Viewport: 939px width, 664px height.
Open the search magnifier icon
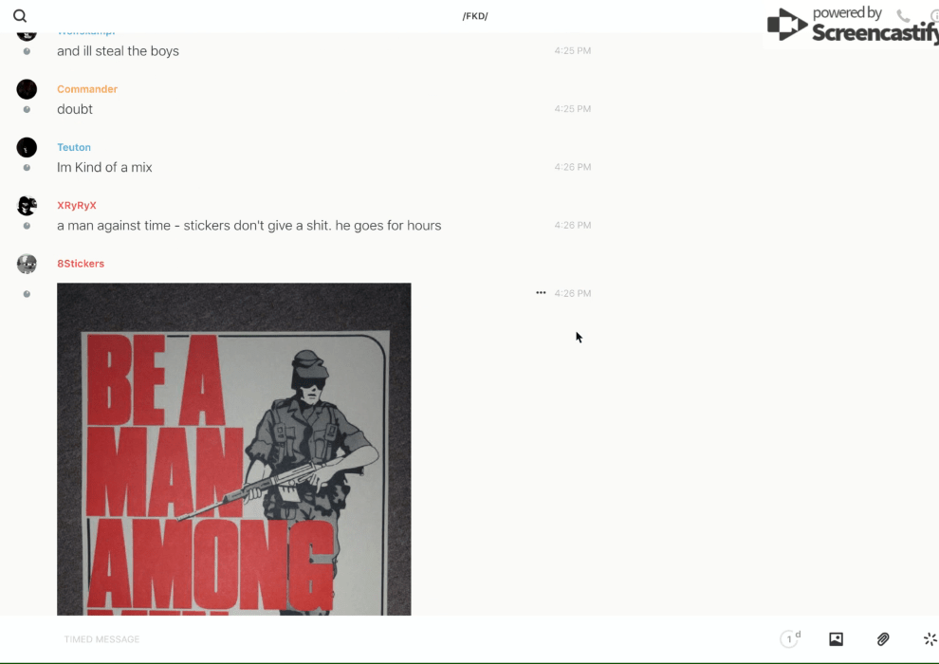click(x=20, y=16)
